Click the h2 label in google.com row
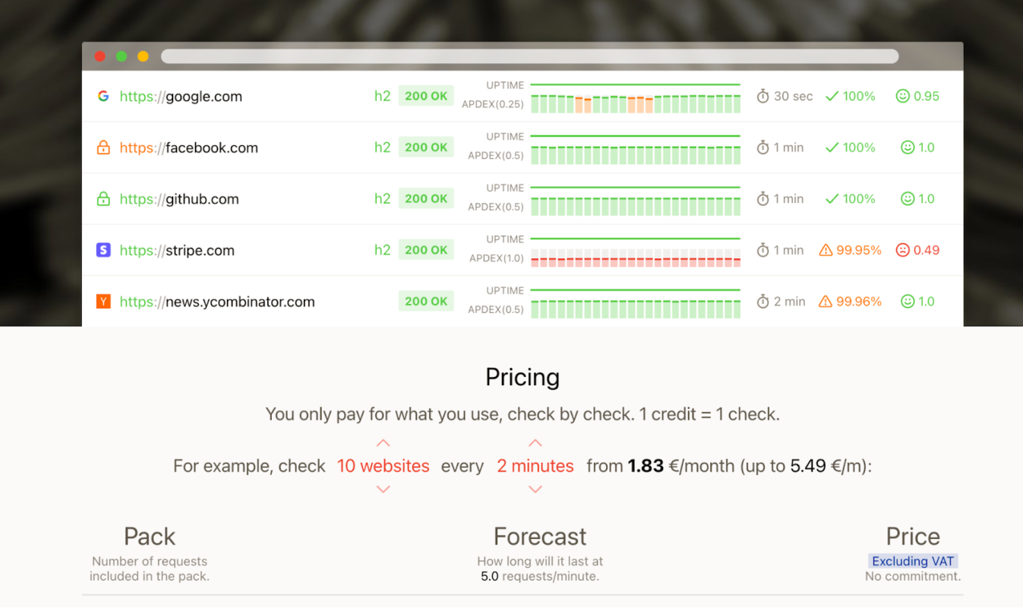Viewport: 1023px width, 608px height. pos(383,97)
